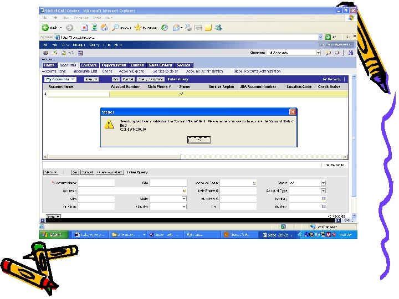Switch to the Quotes screen tab
This screenshot has width=399, height=299.
pos(137,65)
